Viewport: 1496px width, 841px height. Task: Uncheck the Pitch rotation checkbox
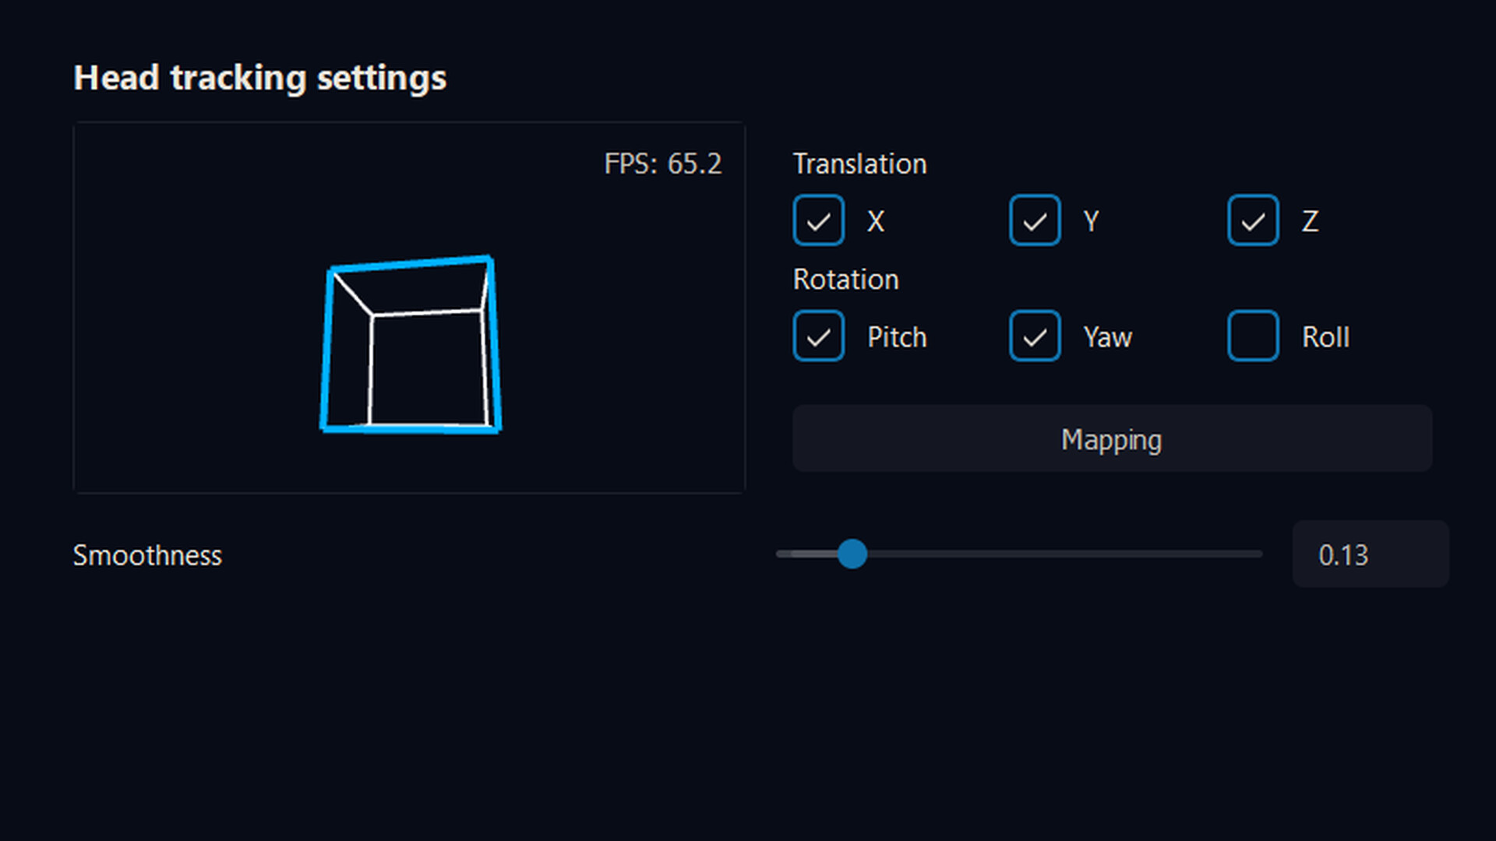click(818, 336)
